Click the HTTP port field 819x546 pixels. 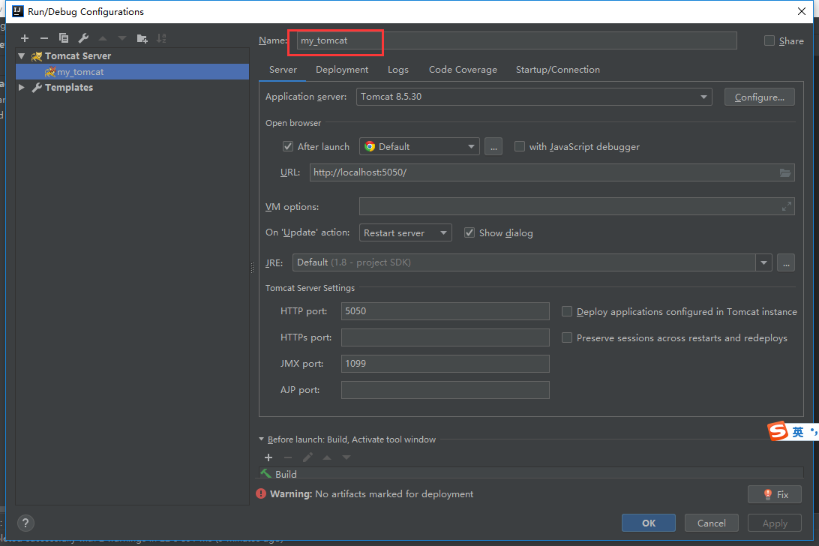(x=445, y=311)
